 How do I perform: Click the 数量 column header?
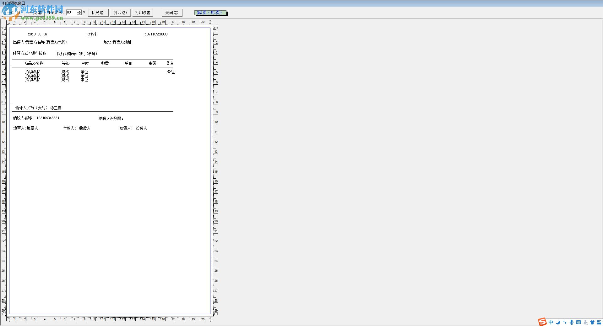coord(105,63)
